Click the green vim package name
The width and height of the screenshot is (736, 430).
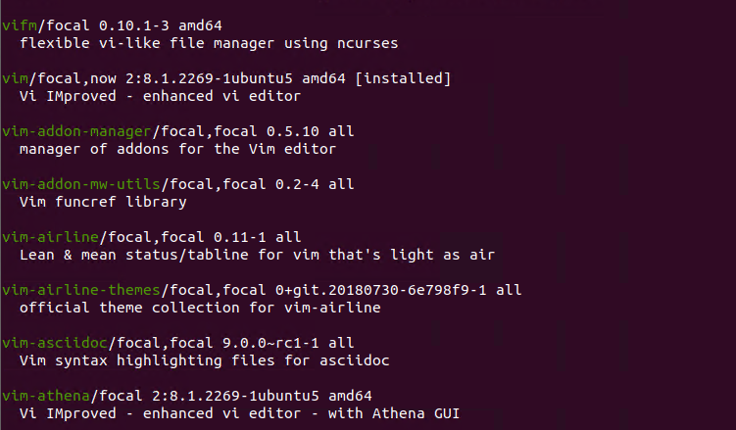[x=15, y=78]
